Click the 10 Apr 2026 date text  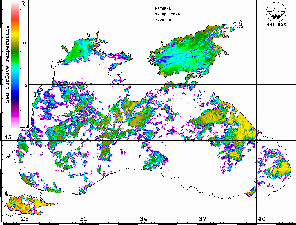[168, 14]
